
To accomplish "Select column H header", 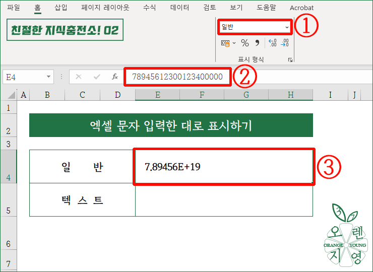I will click(x=290, y=95).
